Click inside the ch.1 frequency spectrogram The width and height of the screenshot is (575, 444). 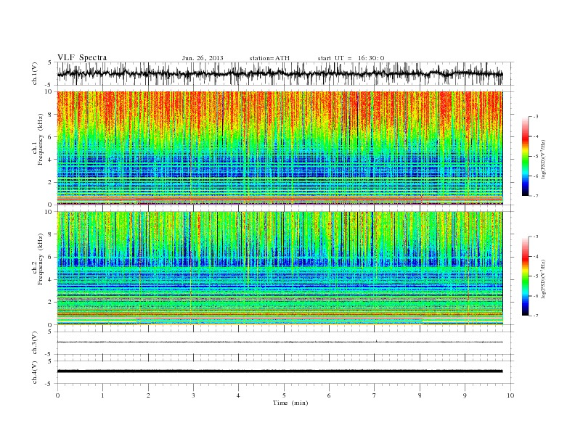(280, 148)
